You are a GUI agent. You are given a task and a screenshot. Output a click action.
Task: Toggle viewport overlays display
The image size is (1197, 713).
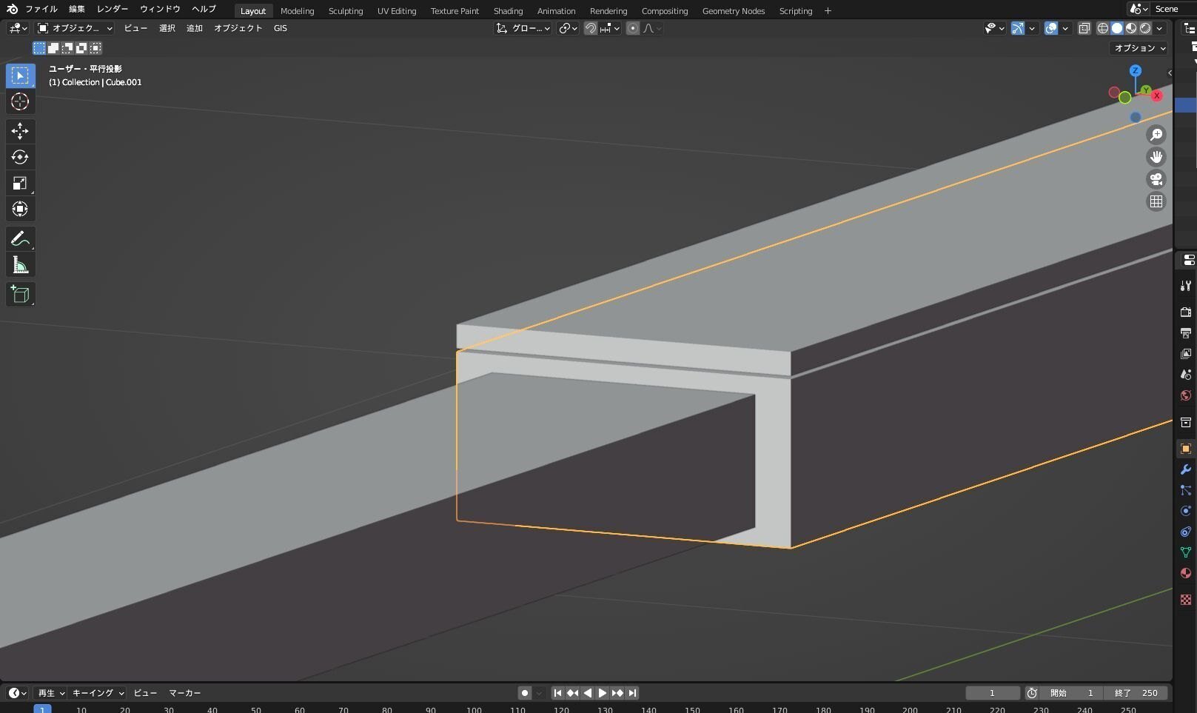click(x=1051, y=28)
